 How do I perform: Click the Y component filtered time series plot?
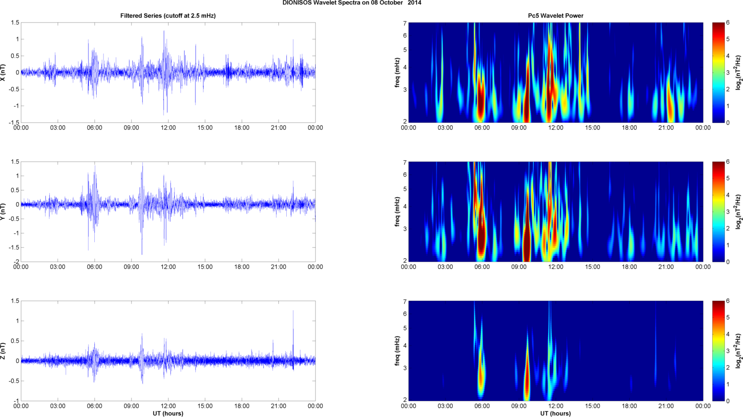tap(168, 211)
